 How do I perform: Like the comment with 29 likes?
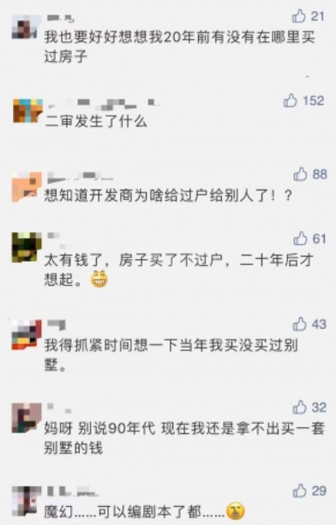pyautogui.click(x=299, y=490)
